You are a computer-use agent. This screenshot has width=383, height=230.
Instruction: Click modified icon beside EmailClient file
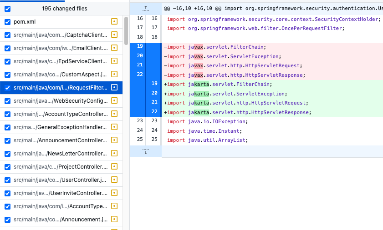pos(114,48)
